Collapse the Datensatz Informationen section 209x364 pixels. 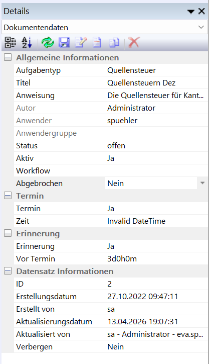(x=8, y=271)
